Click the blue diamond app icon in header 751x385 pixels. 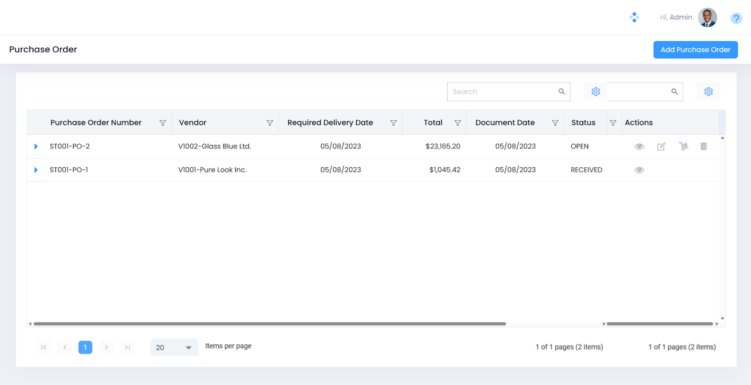(634, 17)
